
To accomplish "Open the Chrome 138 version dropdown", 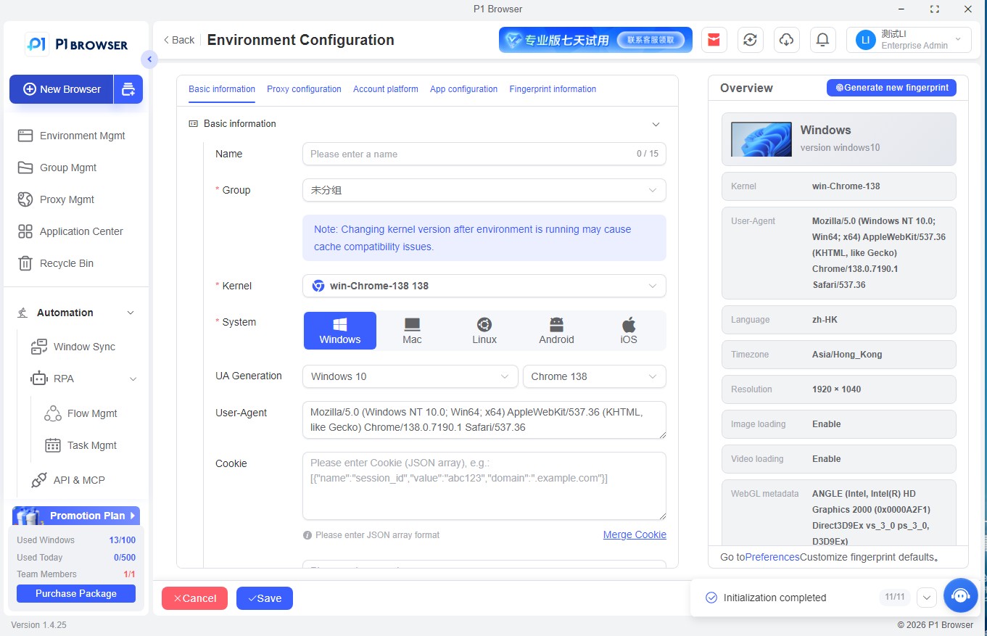I will click(595, 376).
